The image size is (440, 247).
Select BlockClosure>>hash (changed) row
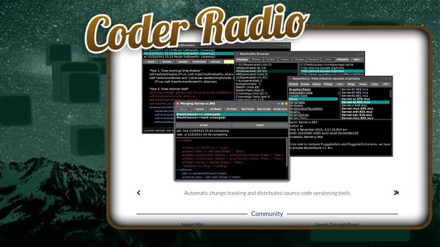click(232, 117)
